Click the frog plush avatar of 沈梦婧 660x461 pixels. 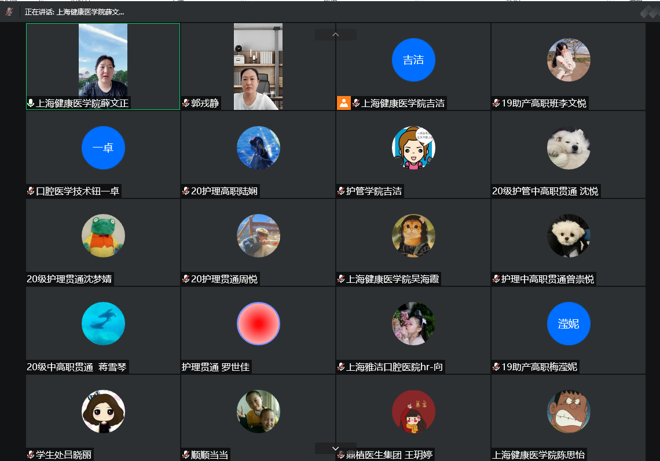[x=103, y=235]
